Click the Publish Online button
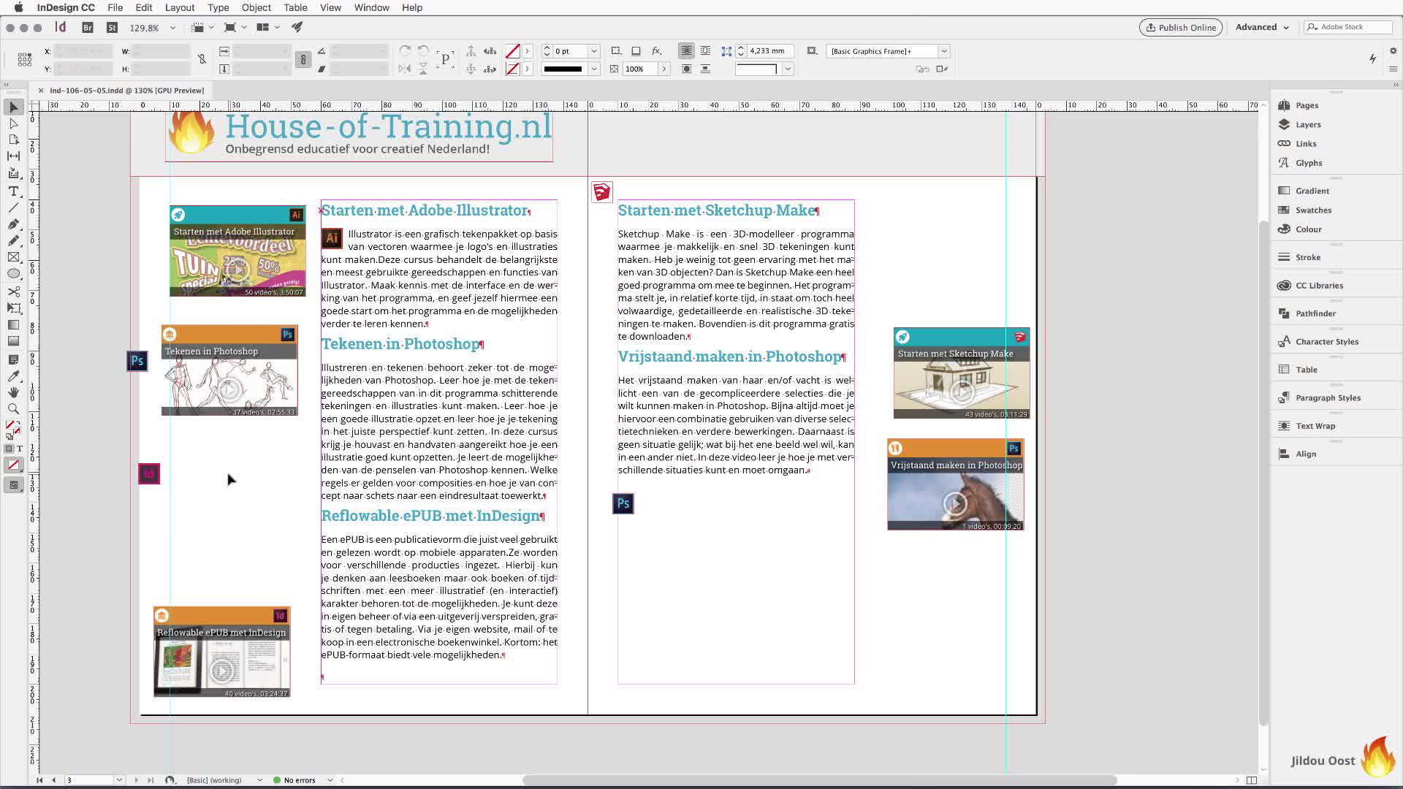The height and width of the screenshot is (789, 1403). tap(1181, 28)
